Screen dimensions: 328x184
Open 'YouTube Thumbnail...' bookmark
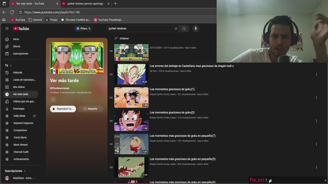point(108,20)
